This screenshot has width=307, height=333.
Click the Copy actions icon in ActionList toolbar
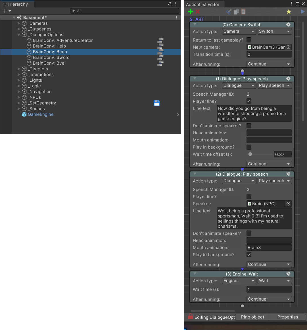pyautogui.click(x=236, y=11)
